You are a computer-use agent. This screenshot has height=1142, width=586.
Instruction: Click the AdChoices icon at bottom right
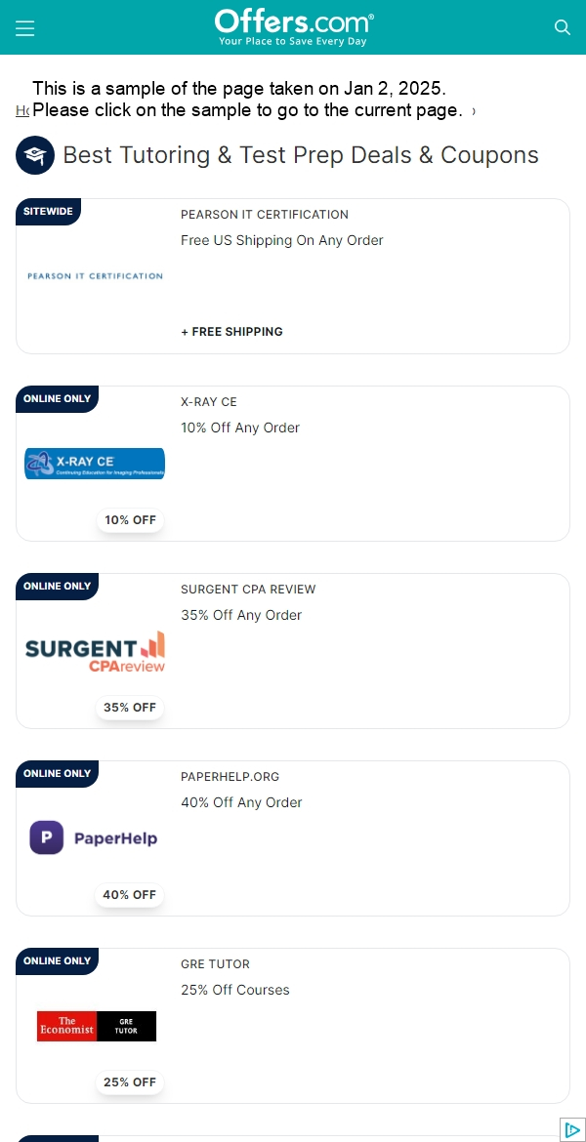[573, 1129]
